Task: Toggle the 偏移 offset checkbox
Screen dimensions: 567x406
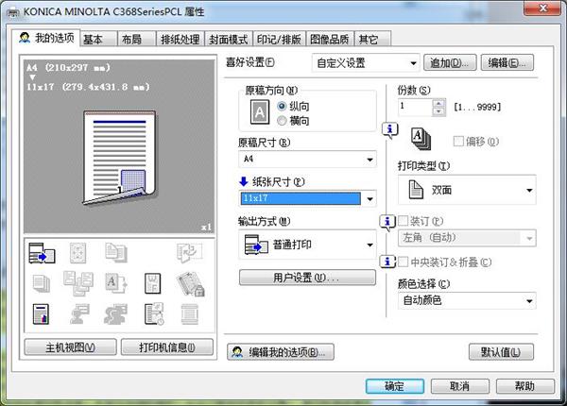Action: click(x=458, y=142)
